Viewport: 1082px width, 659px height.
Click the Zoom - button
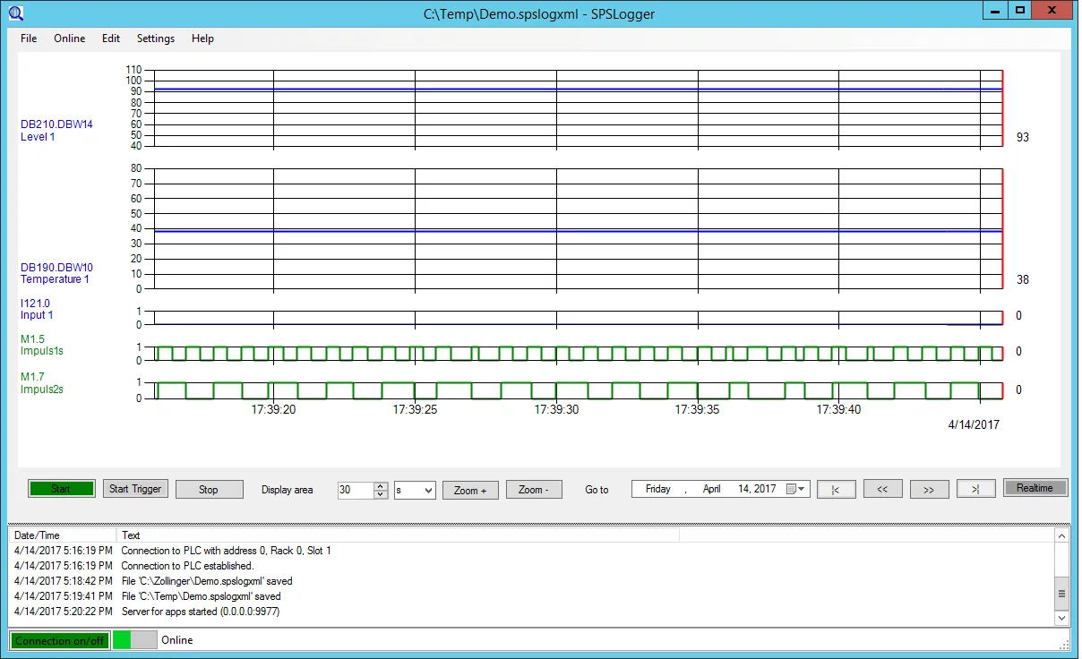coord(535,490)
